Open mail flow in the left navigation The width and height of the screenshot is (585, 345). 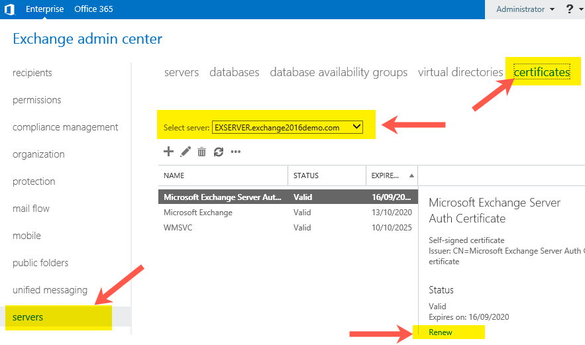pyautogui.click(x=31, y=209)
